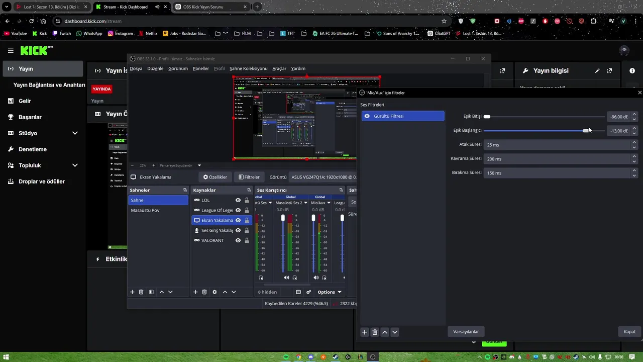Click Atak Süresi 25 ms field

560,145
